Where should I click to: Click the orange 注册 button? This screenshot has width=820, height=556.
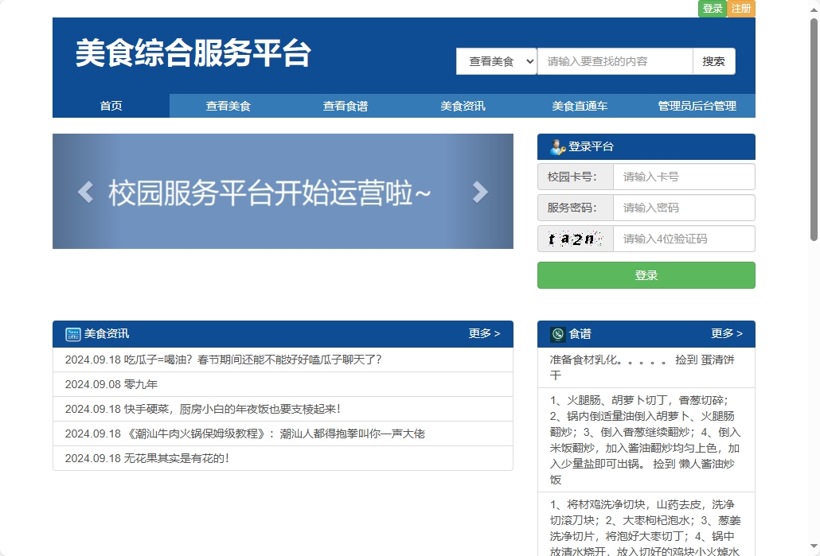pos(740,9)
